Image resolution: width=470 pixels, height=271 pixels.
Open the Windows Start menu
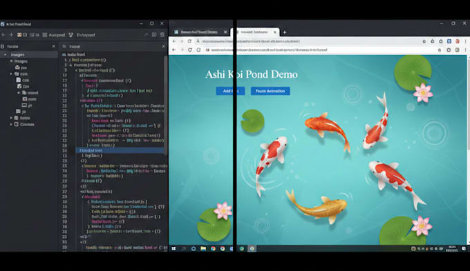pyautogui.click(x=174, y=248)
